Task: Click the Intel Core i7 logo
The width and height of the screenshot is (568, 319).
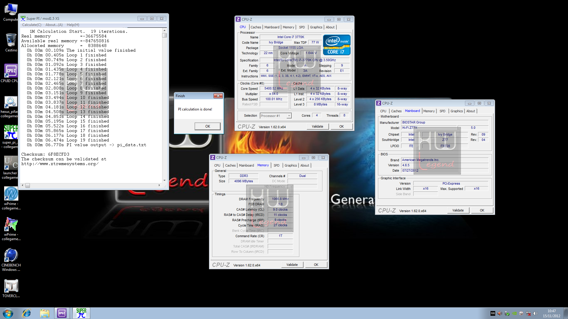Action: [337, 45]
